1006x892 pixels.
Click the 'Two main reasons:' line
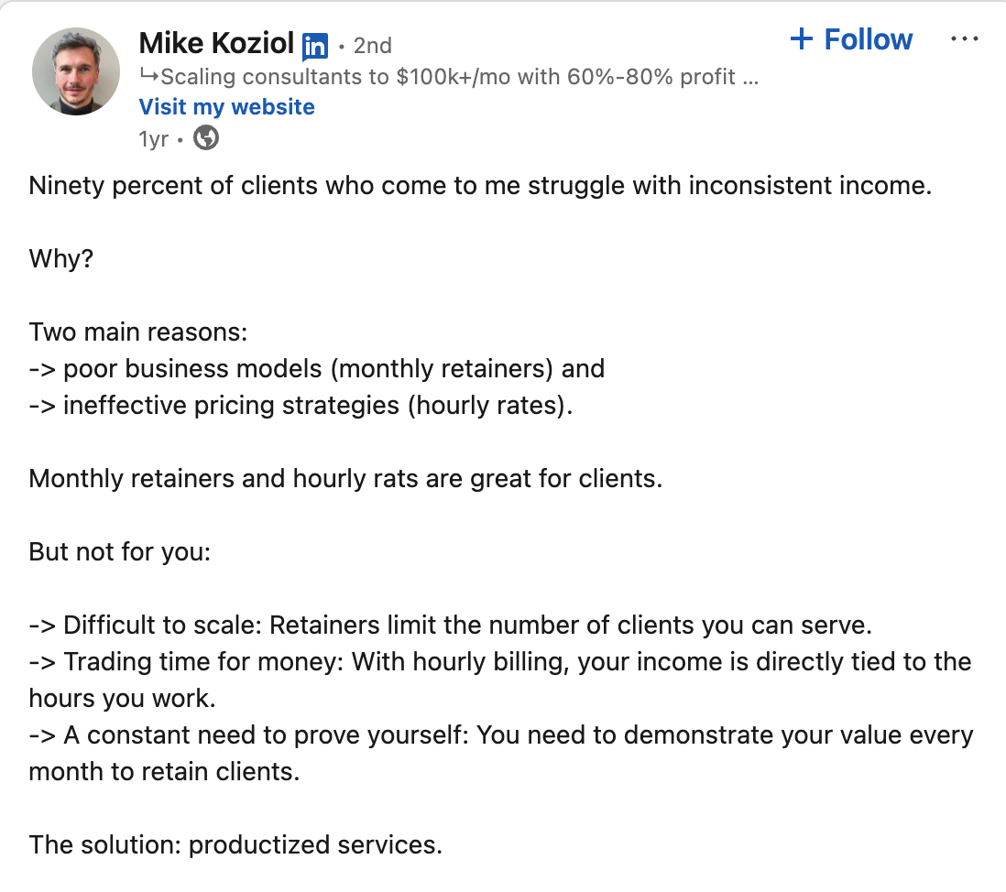pyautogui.click(x=138, y=332)
